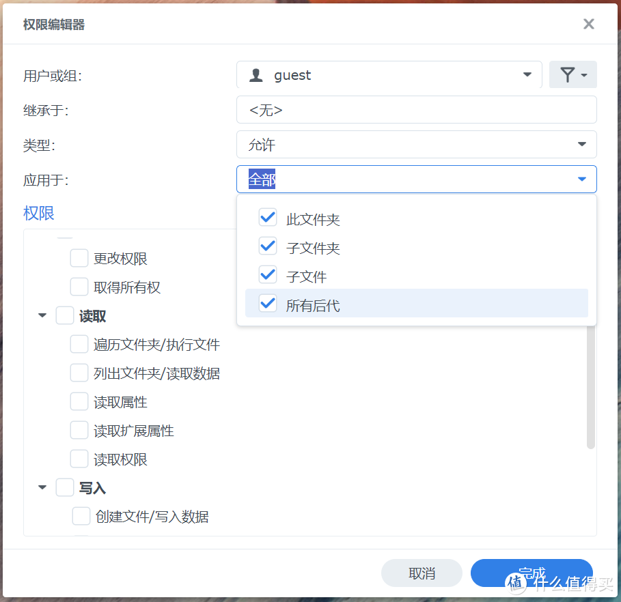621x602 pixels.
Task: Enable 列出文件夹/读取数据 permission
Action: pos(79,373)
